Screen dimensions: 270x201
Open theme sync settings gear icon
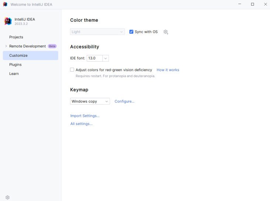pos(166,32)
